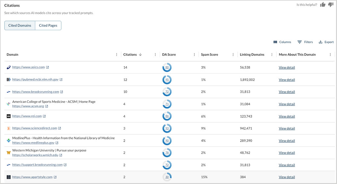Open the scholarworks.wmich.edu link
337x184 pixels.
(35, 155)
